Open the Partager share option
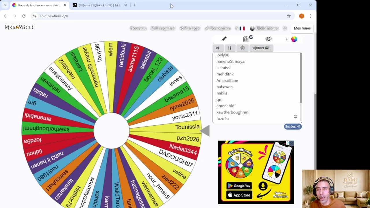370x208 pixels. pyautogui.click(x=190, y=28)
